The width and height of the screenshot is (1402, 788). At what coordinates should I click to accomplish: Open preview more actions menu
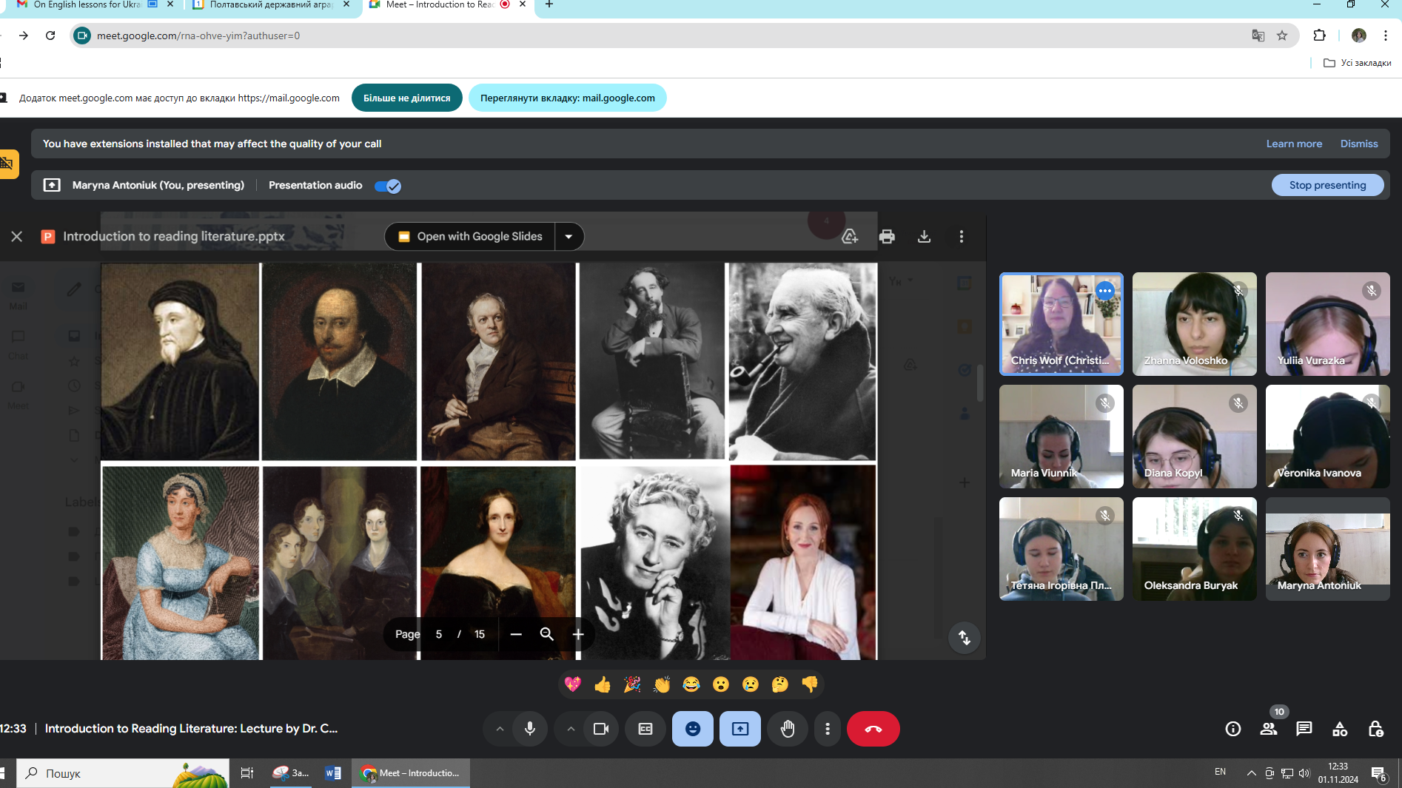coord(962,236)
